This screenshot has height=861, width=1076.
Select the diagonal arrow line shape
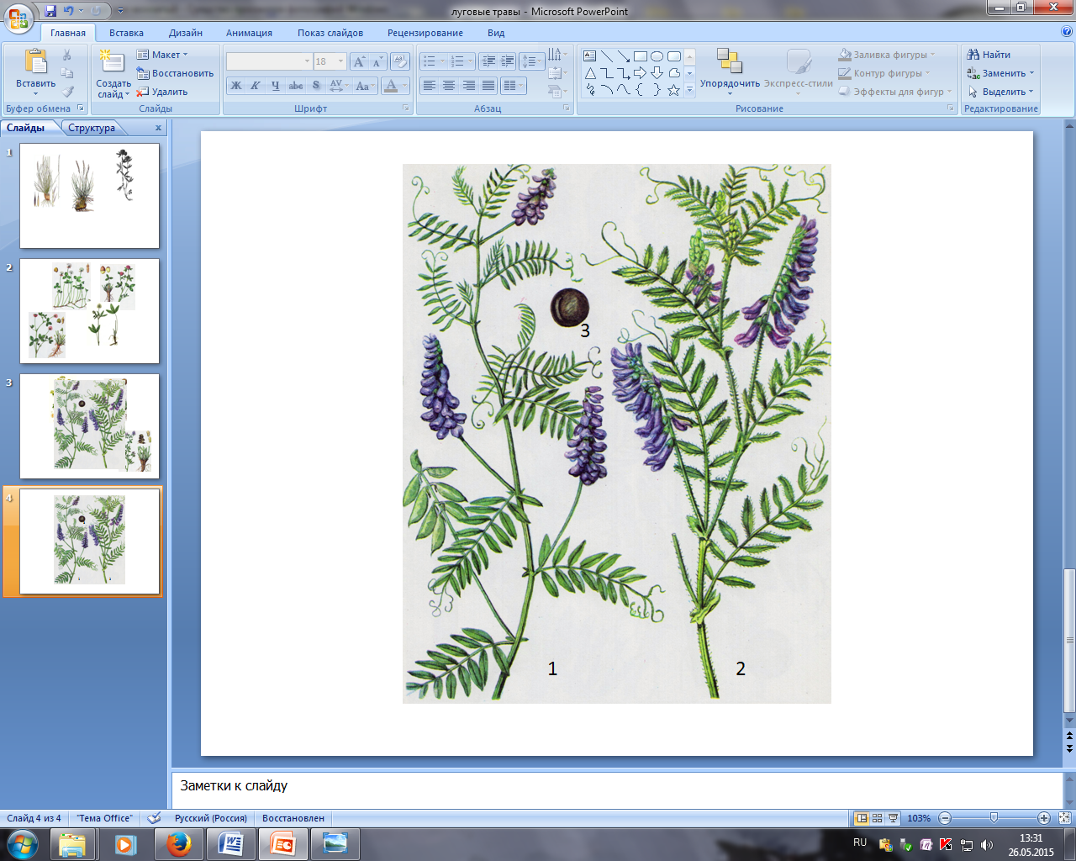(624, 56)
